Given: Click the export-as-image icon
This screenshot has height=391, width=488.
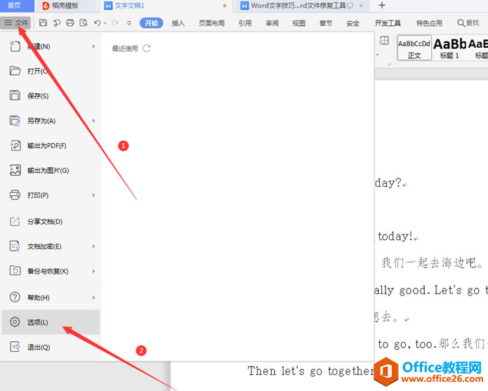Looking at the screenshot, I should point(15,170).
